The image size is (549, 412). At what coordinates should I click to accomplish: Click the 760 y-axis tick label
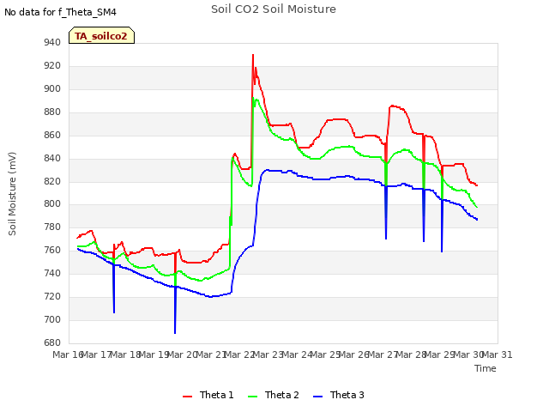click(x=52, y=250)
